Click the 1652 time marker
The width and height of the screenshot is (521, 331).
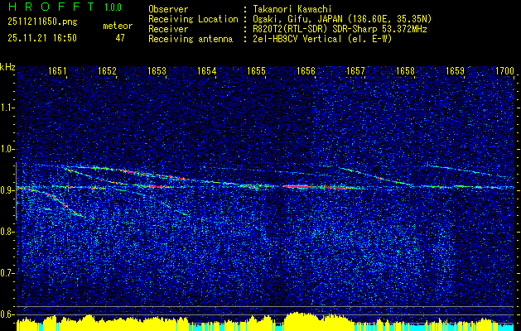pos(107,71)
